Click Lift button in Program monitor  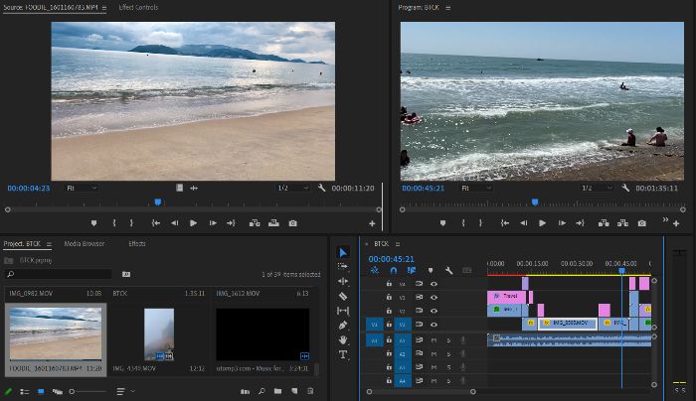click(604, 223)
